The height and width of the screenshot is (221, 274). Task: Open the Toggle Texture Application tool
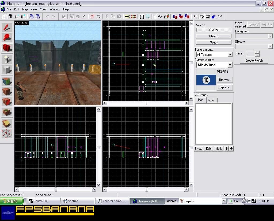7,81
